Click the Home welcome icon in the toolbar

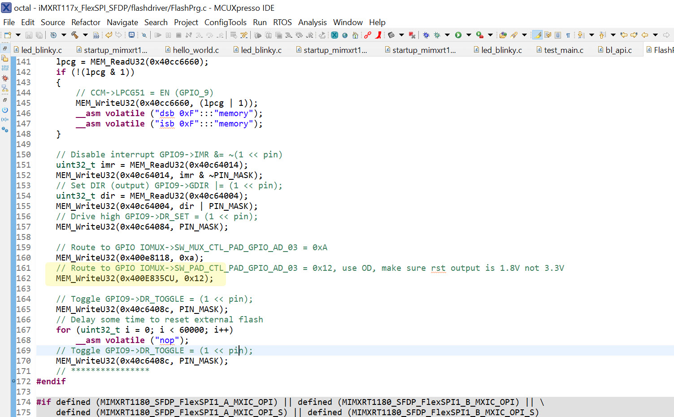click(x=355, y=35)
